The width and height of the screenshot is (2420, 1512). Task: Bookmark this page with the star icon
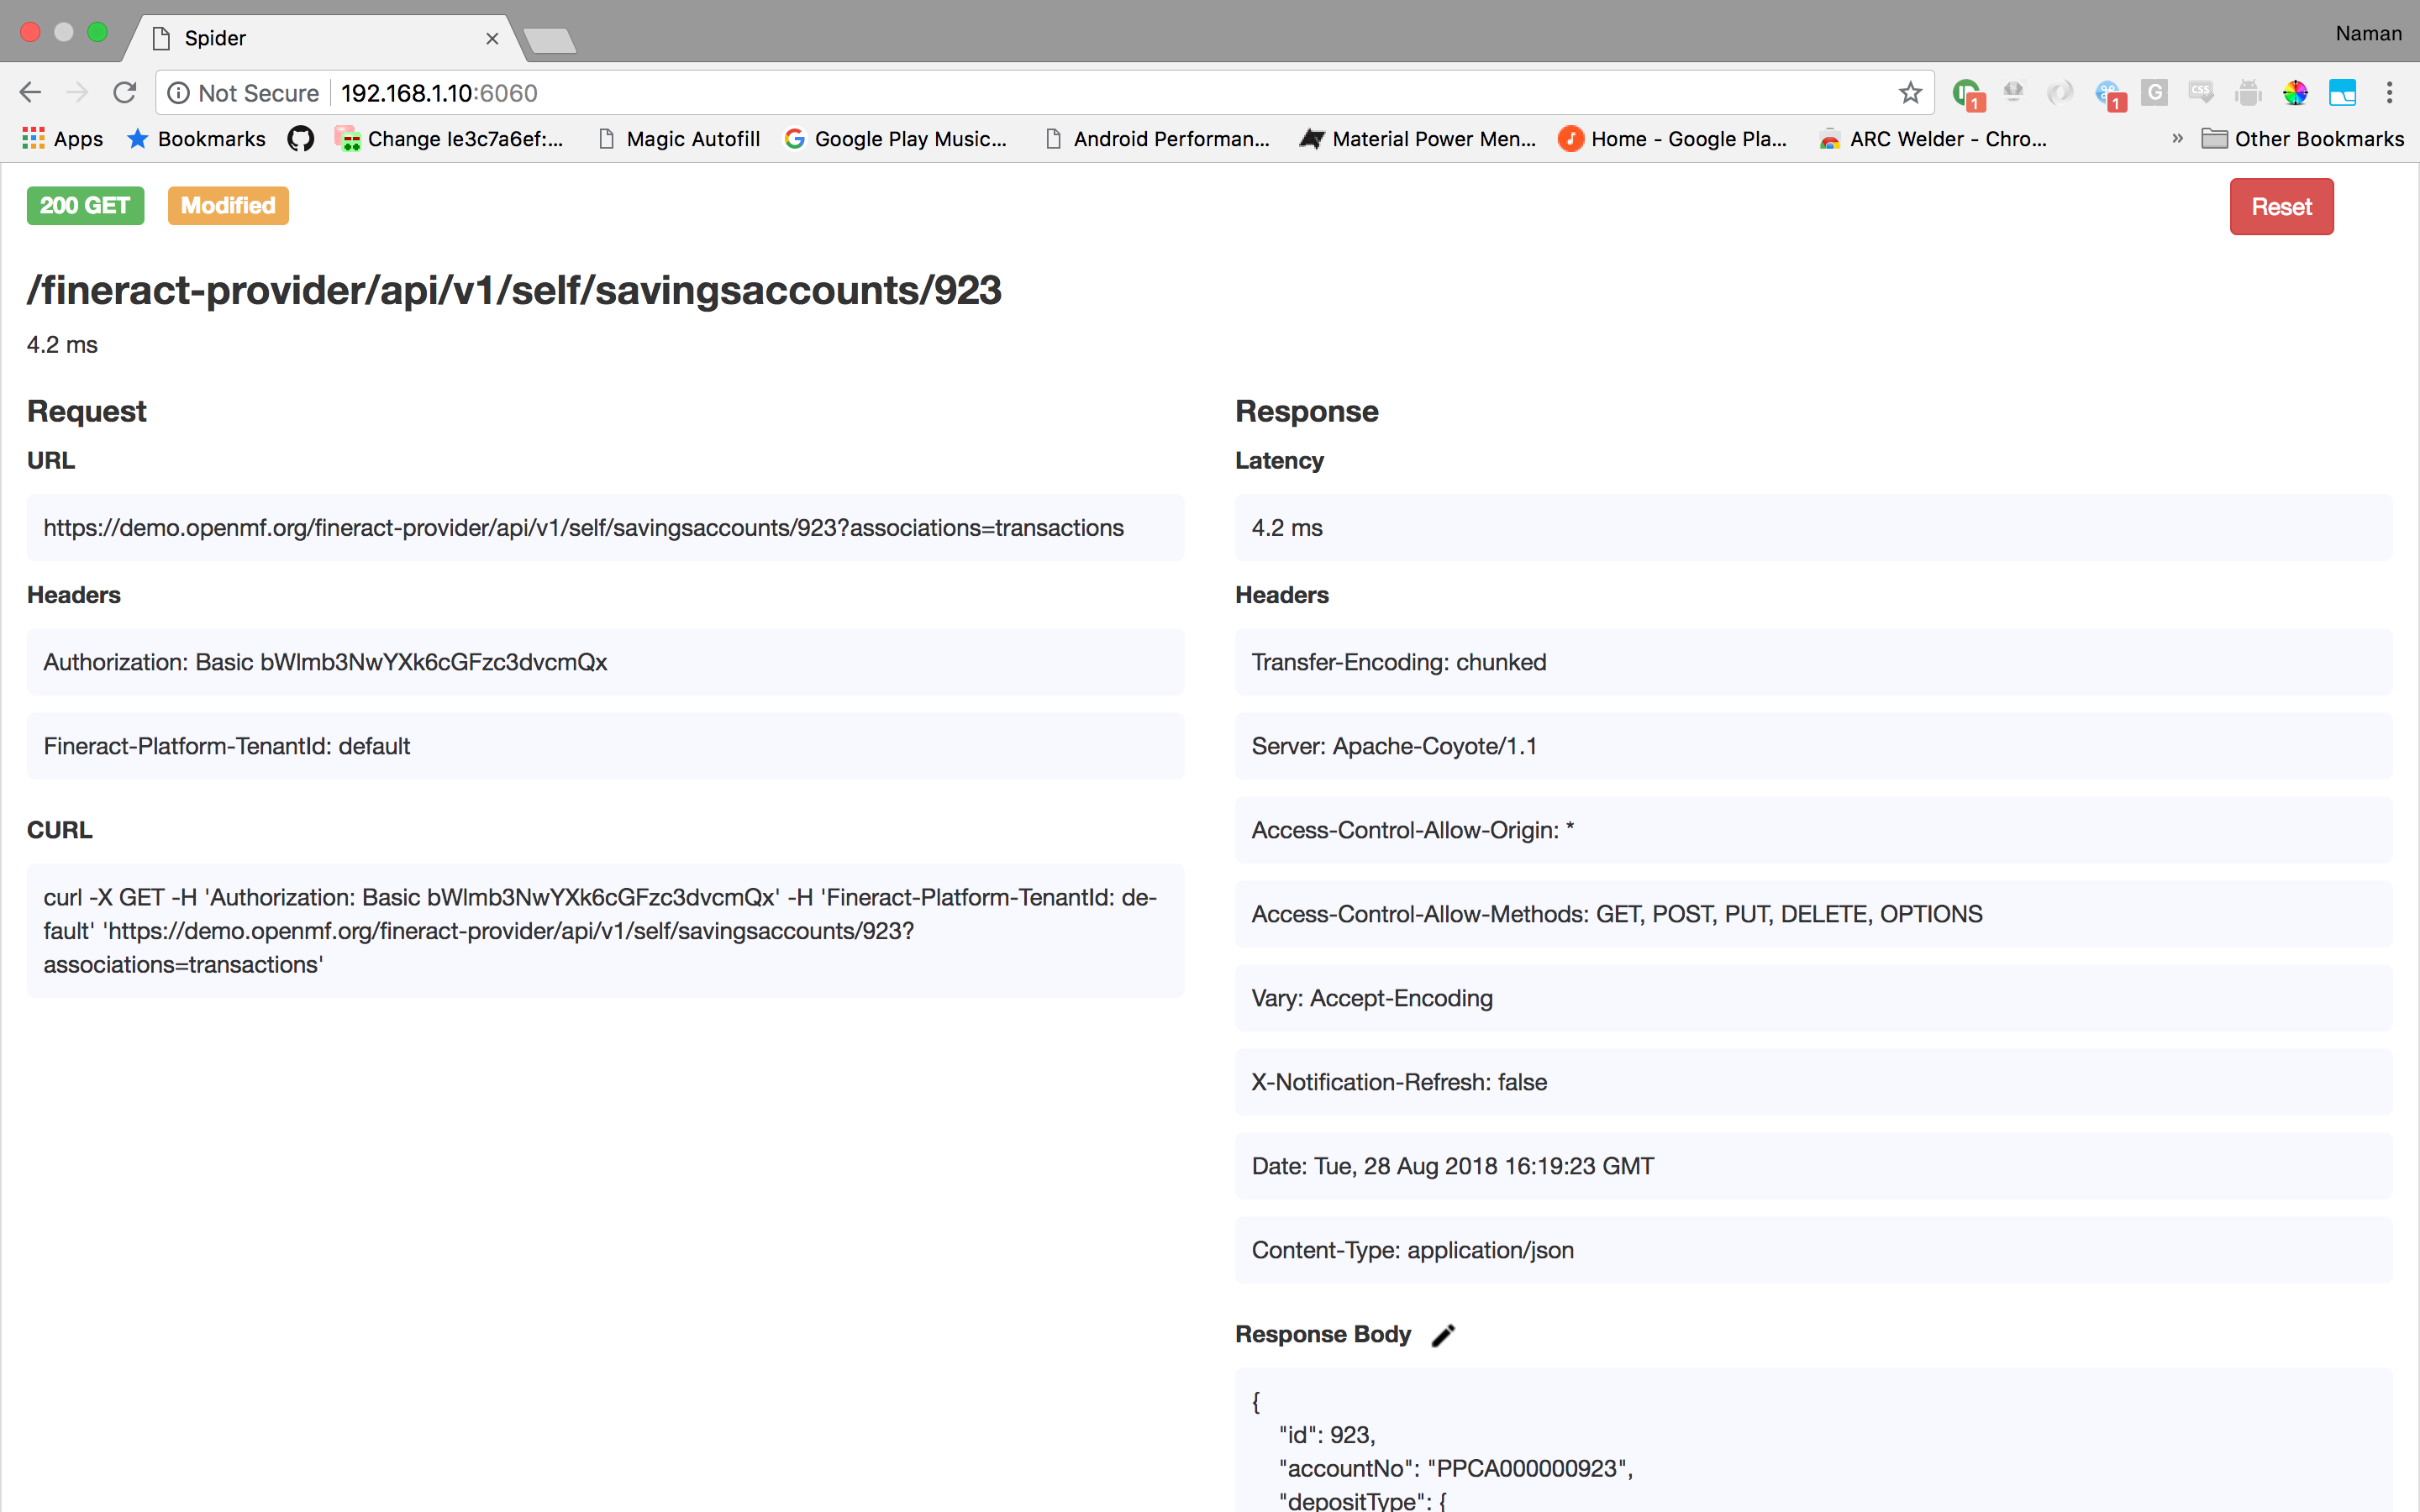pos(1910,93)
